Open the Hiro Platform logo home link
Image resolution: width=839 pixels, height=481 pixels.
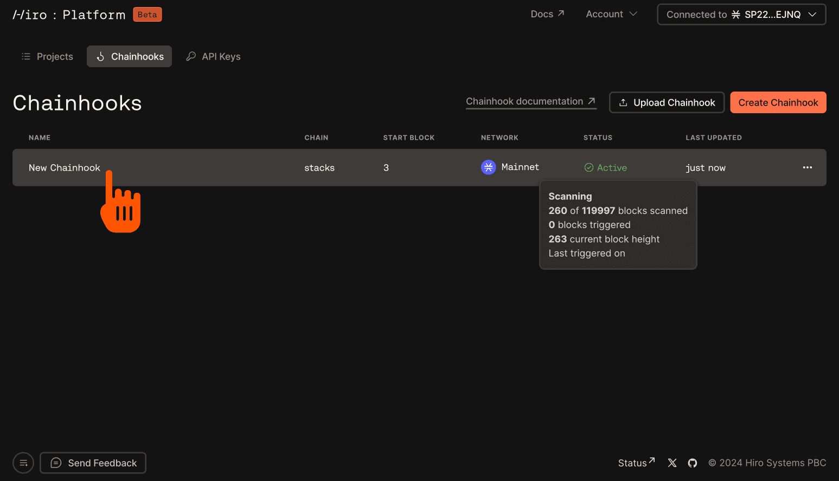[69, 15]
